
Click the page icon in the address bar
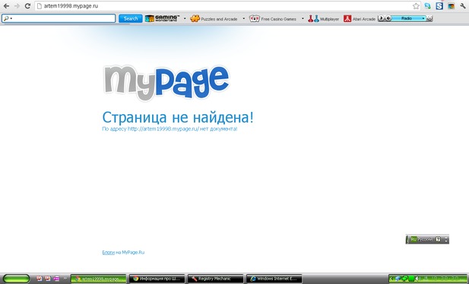tap(40, 6)
